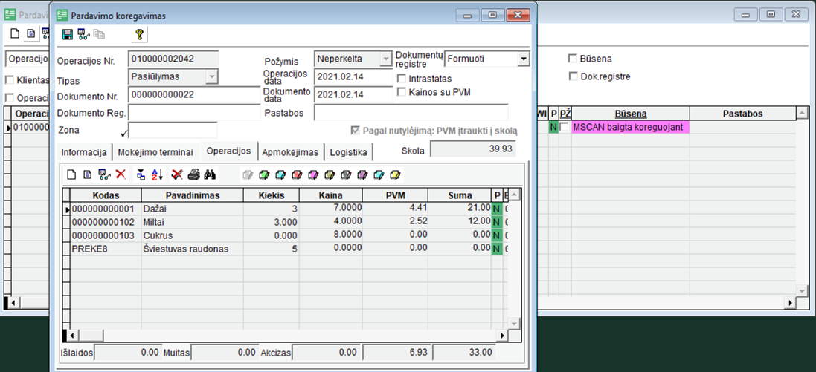Image resolution: width=816 pixels, height=372 pixels.
Task: Click the grayed-out copy icon beside save
Action: (99, 35)
